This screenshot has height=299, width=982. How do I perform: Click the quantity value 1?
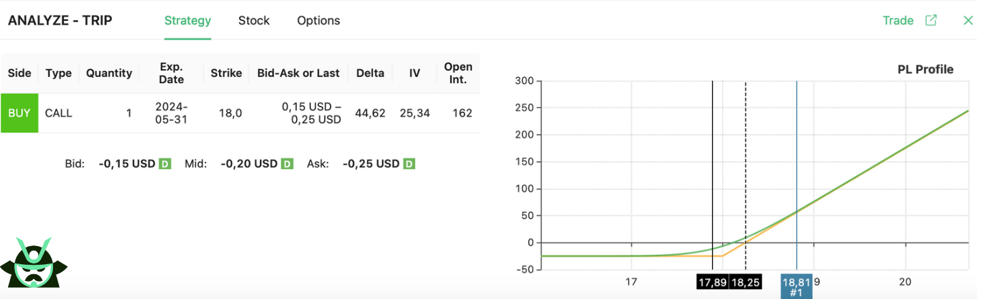point(128,113)
